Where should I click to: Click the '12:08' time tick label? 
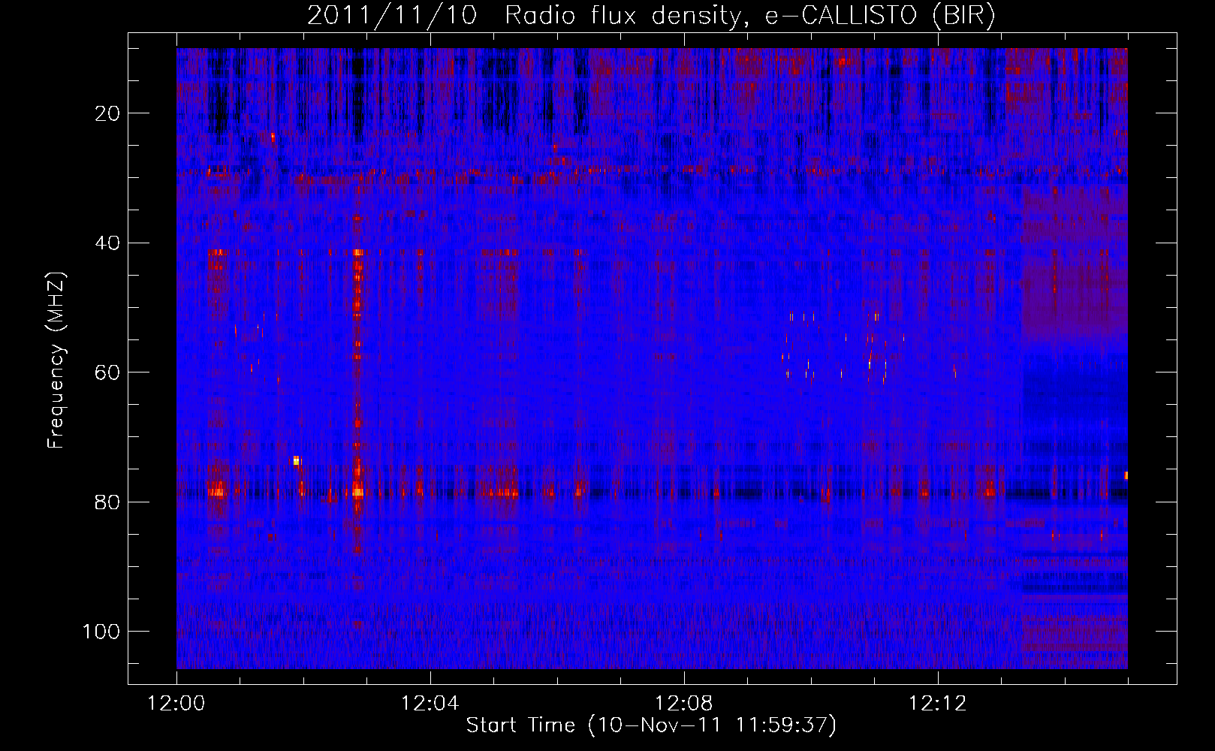683,704
